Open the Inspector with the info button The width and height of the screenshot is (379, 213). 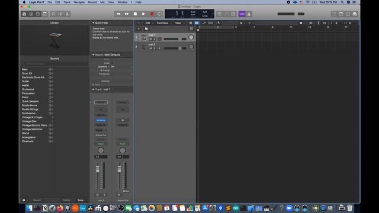[31, 14]
